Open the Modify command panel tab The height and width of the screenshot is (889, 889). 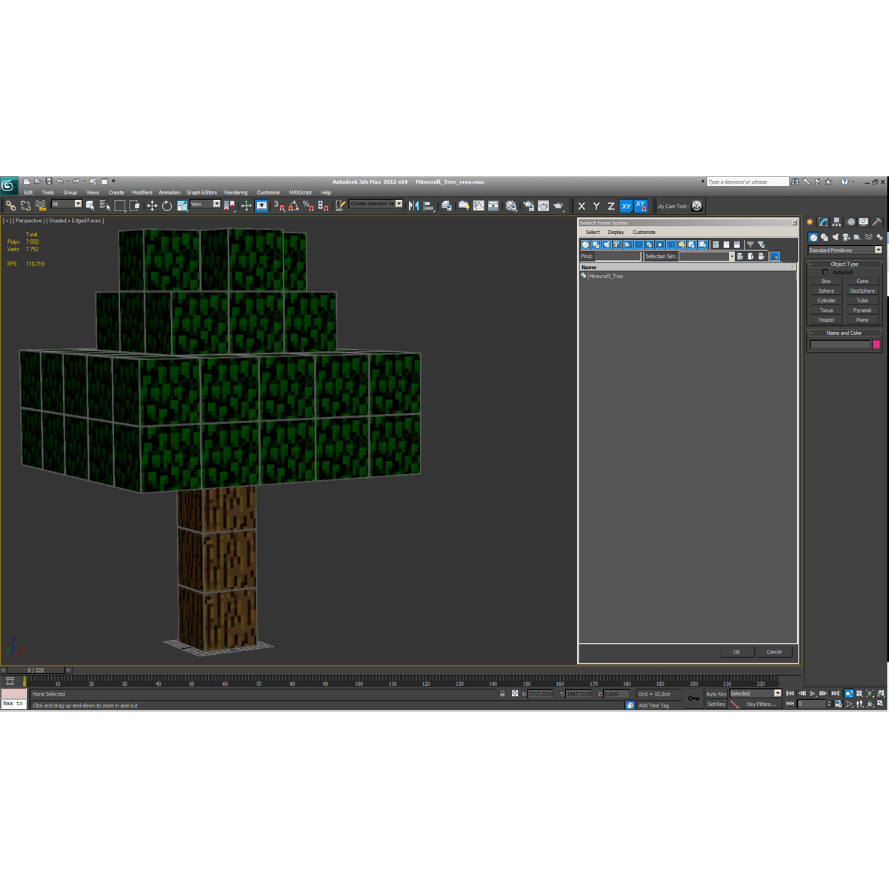click(823, 222)
